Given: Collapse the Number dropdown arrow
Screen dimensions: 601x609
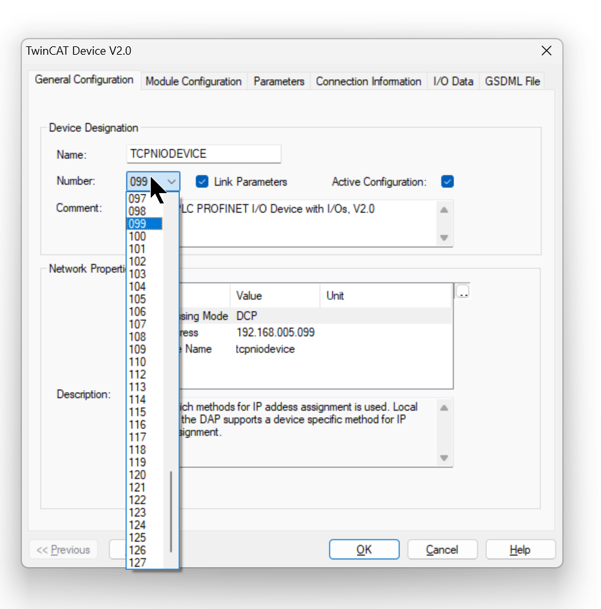Looking at the screenshot, I should point(171,182).
